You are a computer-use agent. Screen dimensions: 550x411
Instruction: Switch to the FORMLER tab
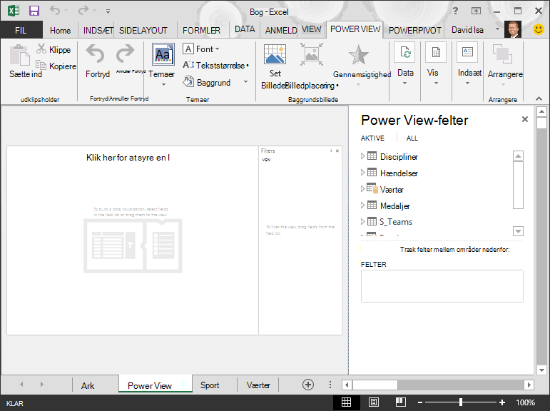coord(201,31)
